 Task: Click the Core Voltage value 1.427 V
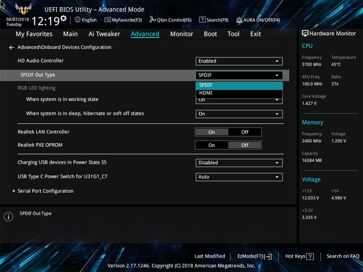[309, 103]
